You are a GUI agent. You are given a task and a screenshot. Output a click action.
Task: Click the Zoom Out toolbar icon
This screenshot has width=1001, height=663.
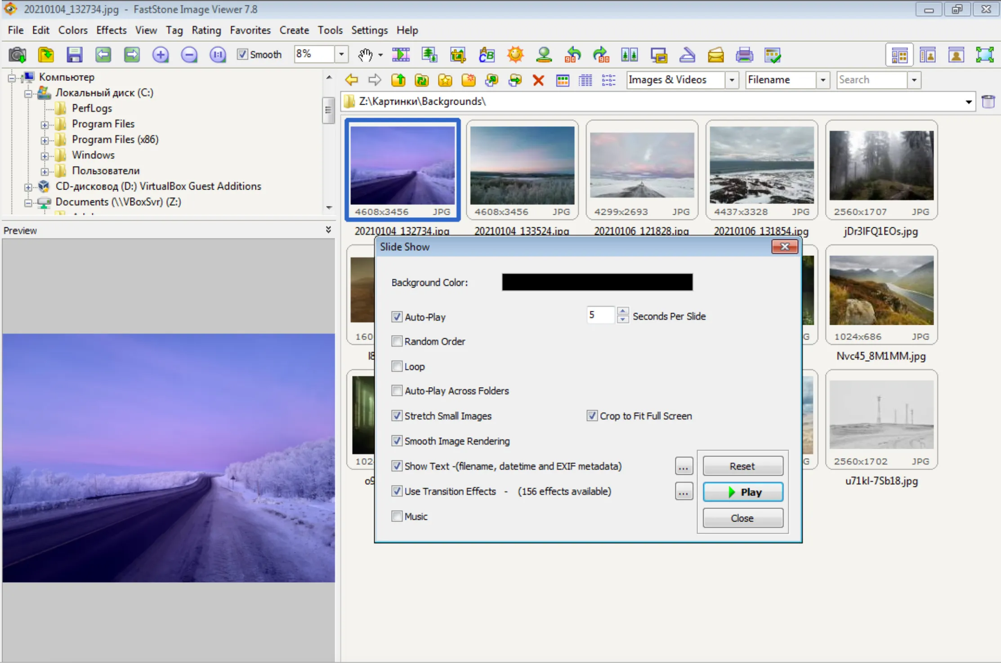coord(189,55)
